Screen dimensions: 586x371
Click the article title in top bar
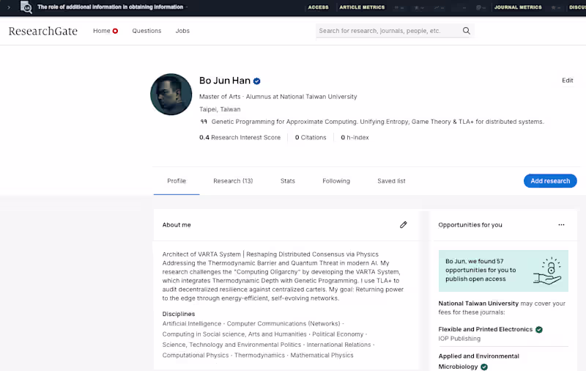tap(111, 7)
